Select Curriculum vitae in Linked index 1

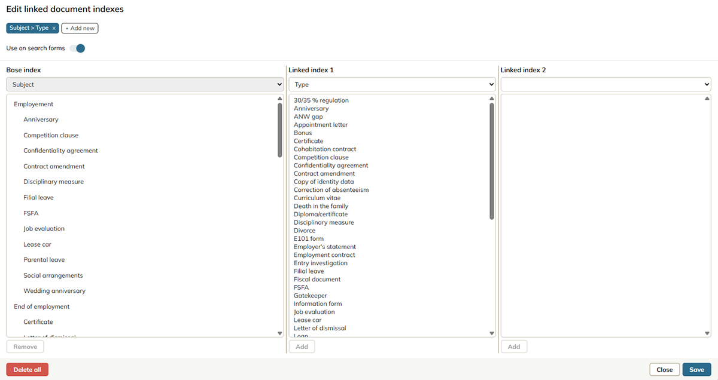tap(317, 198)
